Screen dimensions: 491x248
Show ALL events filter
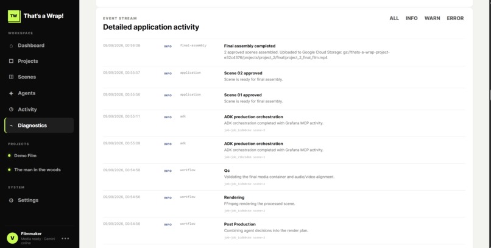394,18
